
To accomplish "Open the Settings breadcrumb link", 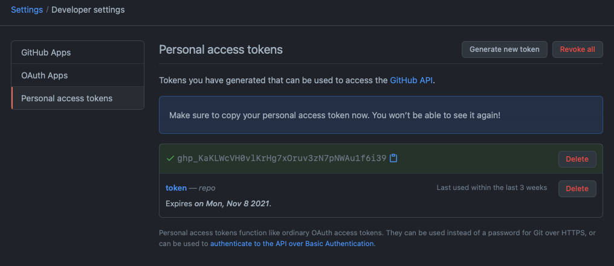I will pyautogui.click(x=27, y=10).
